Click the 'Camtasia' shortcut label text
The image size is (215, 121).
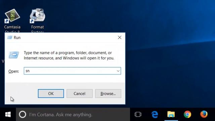(x=12, y=27)
